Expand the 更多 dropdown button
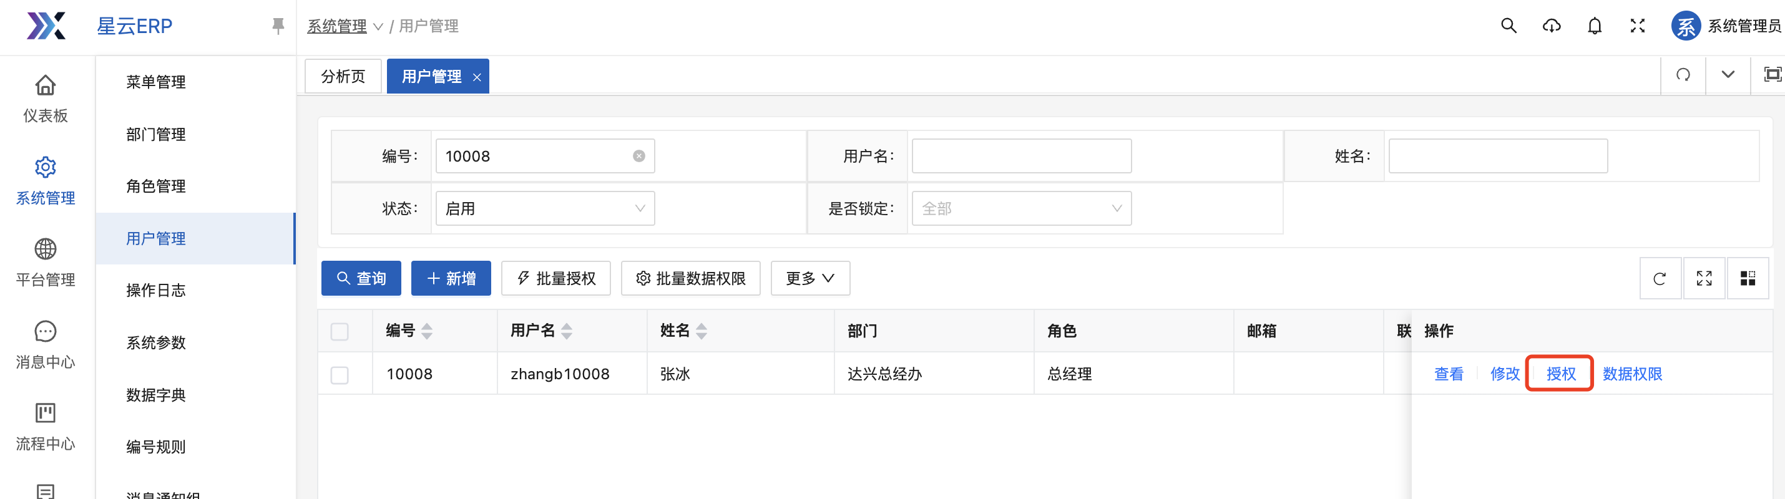The width and height of the screenshot is (1785, 499). [x=809, y=278]
